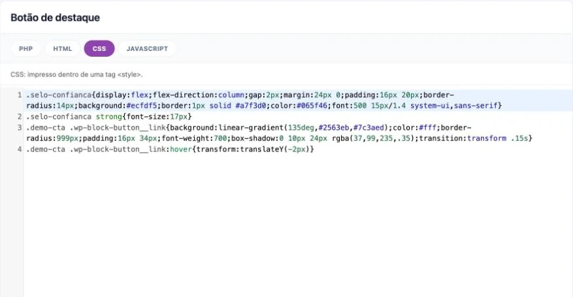This screenshot has height=297, width=573.
Task: Click 'system-ui,sans-serif' font value
Action: (x=454, y=106)
